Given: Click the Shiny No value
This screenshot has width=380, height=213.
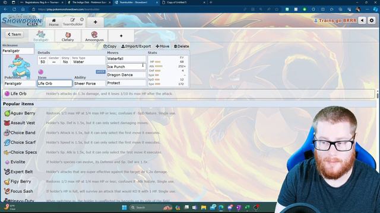Looking at the screenshot, I should click(65, 62).
